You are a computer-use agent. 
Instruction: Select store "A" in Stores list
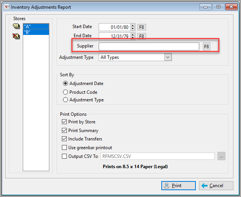pyautogui.click(x=36, y=27)
